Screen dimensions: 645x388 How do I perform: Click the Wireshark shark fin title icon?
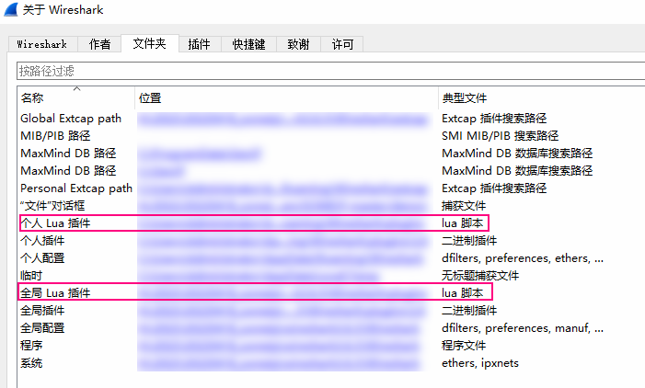[x=11, y=9]
